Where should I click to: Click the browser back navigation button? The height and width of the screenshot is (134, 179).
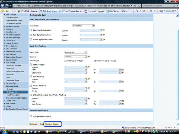[x=4, y=6]
